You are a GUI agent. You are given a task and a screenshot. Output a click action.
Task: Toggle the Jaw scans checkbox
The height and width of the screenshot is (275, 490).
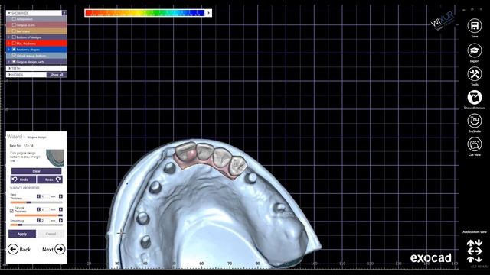click(14, 31)
